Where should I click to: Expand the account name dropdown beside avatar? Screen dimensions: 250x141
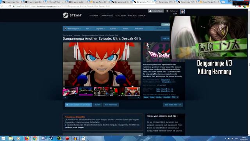pos(174,11)
